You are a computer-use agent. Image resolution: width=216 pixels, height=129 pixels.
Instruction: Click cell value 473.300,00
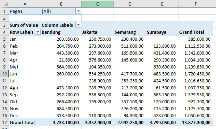tap(68, 88)
